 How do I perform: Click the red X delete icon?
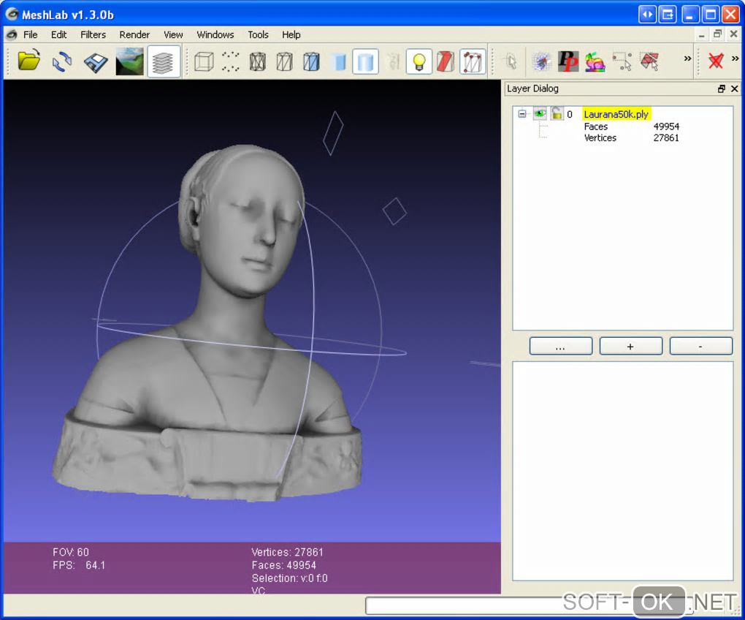point(716,61)
